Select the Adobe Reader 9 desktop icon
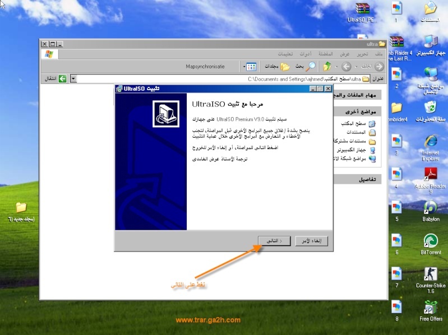 pyautogui.click(x=430, y=180)
